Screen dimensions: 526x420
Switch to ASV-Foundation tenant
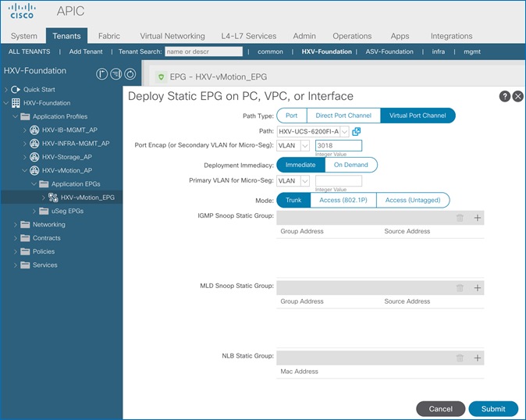(389, 52)
